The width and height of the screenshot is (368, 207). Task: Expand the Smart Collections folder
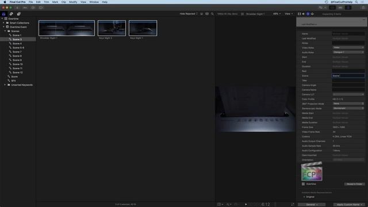3,23
